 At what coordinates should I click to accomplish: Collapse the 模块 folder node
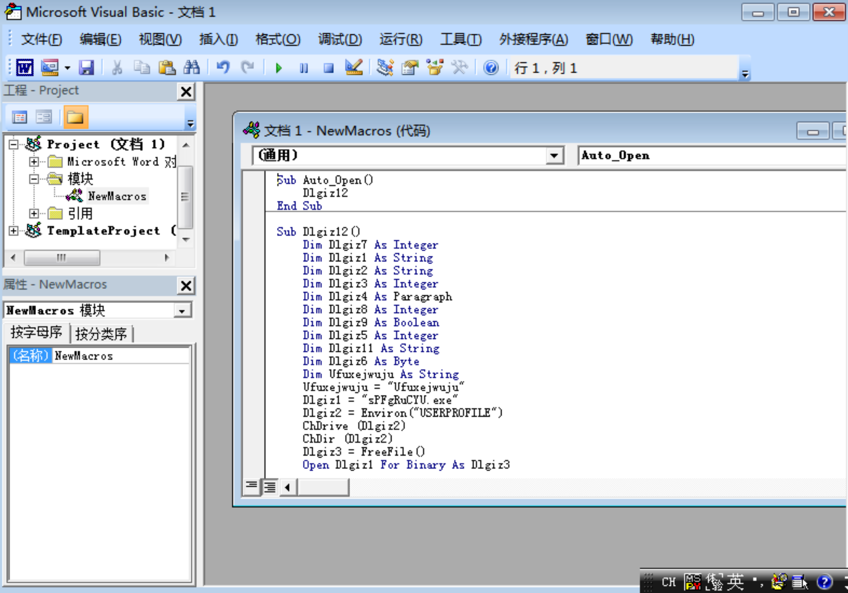point(34,179)
